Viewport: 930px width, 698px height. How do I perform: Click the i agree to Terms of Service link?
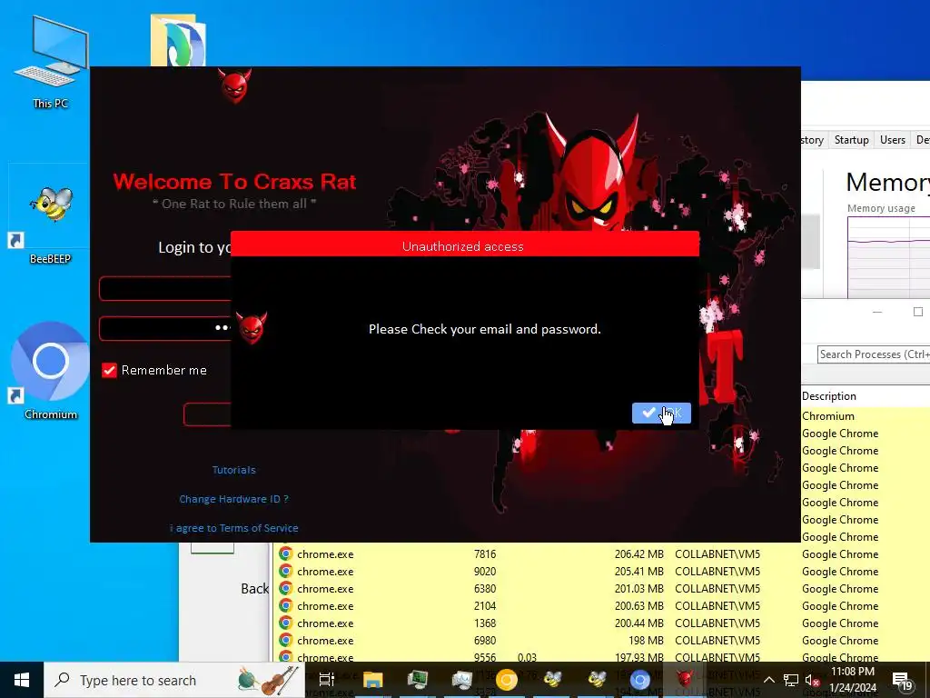(x=233, y=528)
